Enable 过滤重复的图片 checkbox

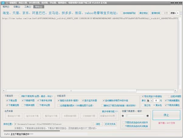pos(59,105)
